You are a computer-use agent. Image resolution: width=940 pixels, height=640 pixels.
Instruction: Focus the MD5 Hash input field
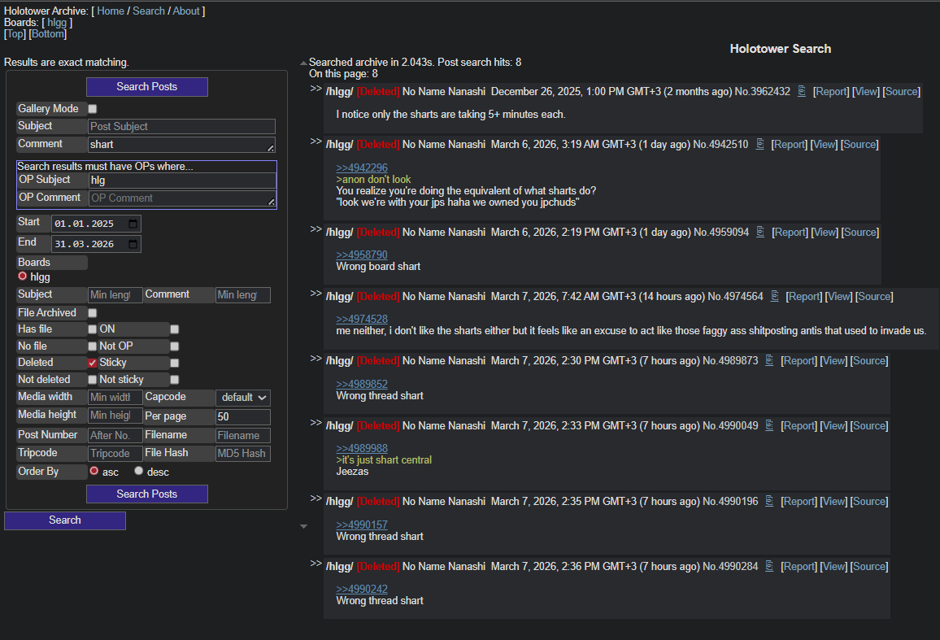click(x=243, y=454)
